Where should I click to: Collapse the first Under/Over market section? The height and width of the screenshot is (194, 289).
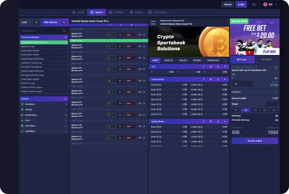[225, 79]
